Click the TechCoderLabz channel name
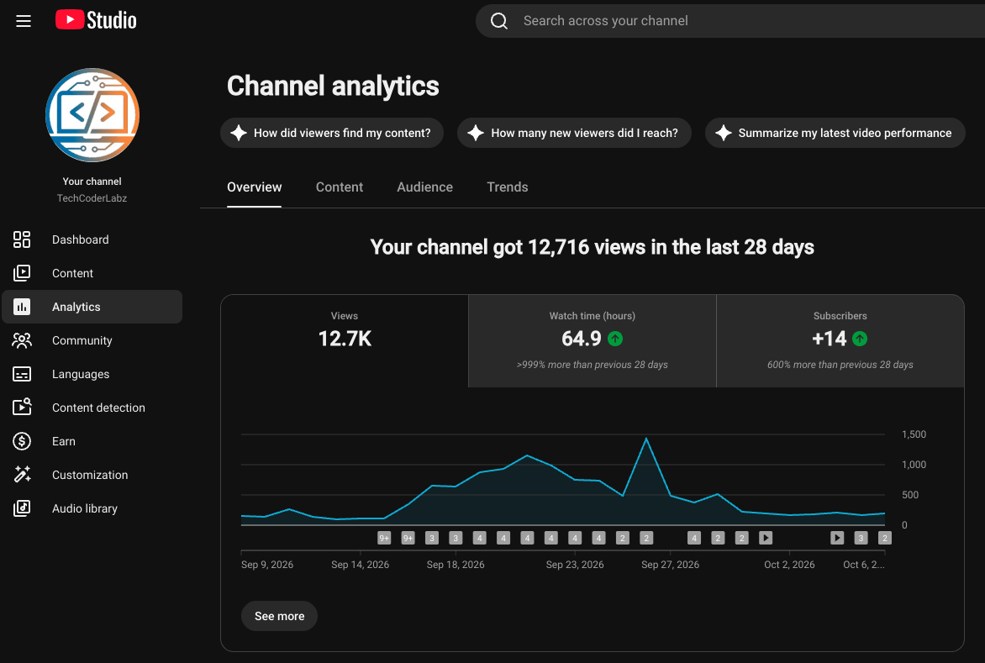985x663 pixels. click(x=92, y=198)
